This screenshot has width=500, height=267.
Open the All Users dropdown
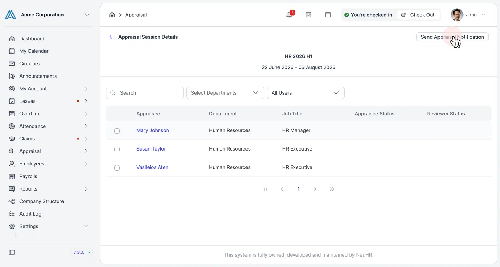[306, 93]
